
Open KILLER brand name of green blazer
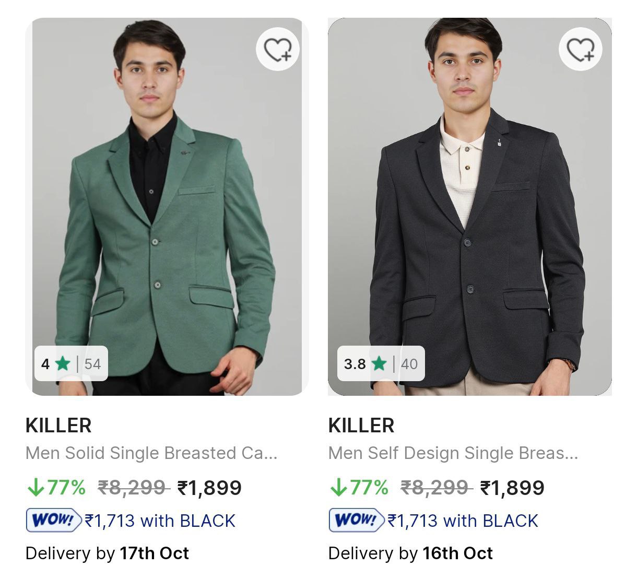click(58, 426)
